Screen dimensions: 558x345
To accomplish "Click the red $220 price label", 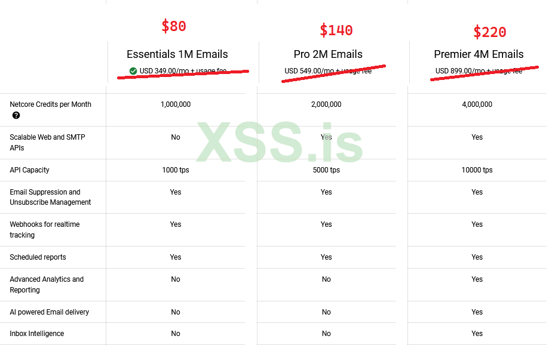I will 490,32.
